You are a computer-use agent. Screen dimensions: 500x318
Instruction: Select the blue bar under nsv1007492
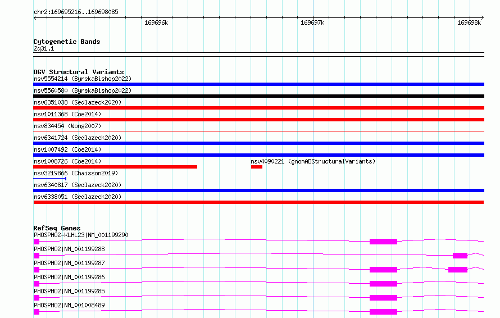pyautogui.click(x=258, y=155)
